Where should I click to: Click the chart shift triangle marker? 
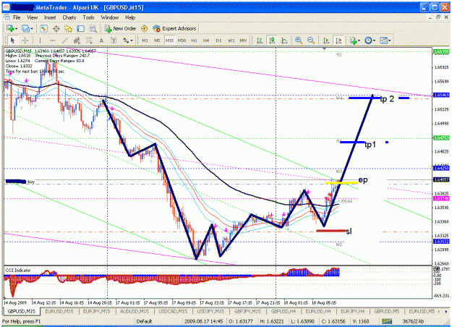(x=324, y=48)
